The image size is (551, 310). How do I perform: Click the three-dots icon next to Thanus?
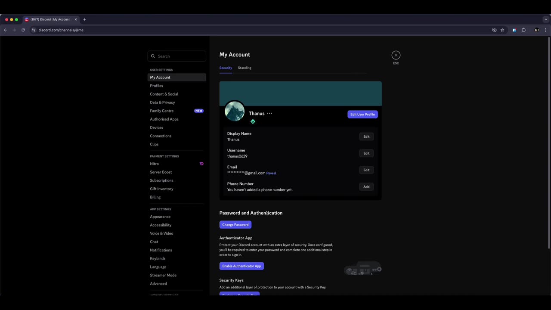[269, 114]
